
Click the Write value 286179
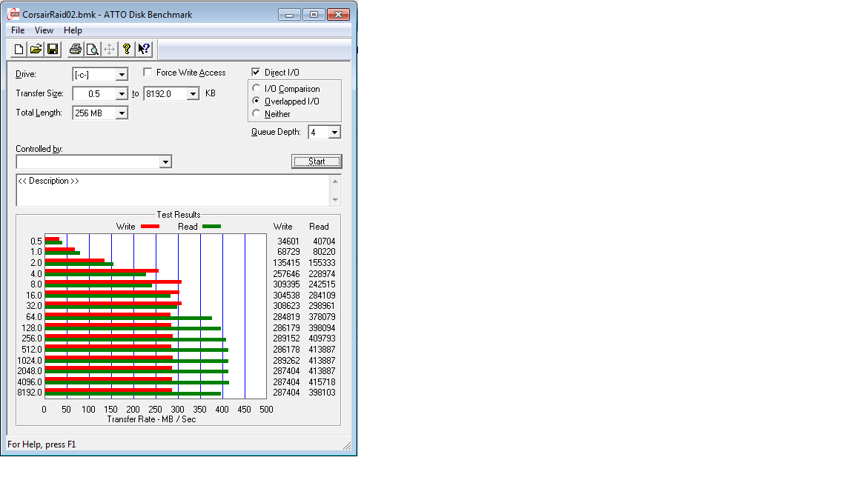(286, 328)
